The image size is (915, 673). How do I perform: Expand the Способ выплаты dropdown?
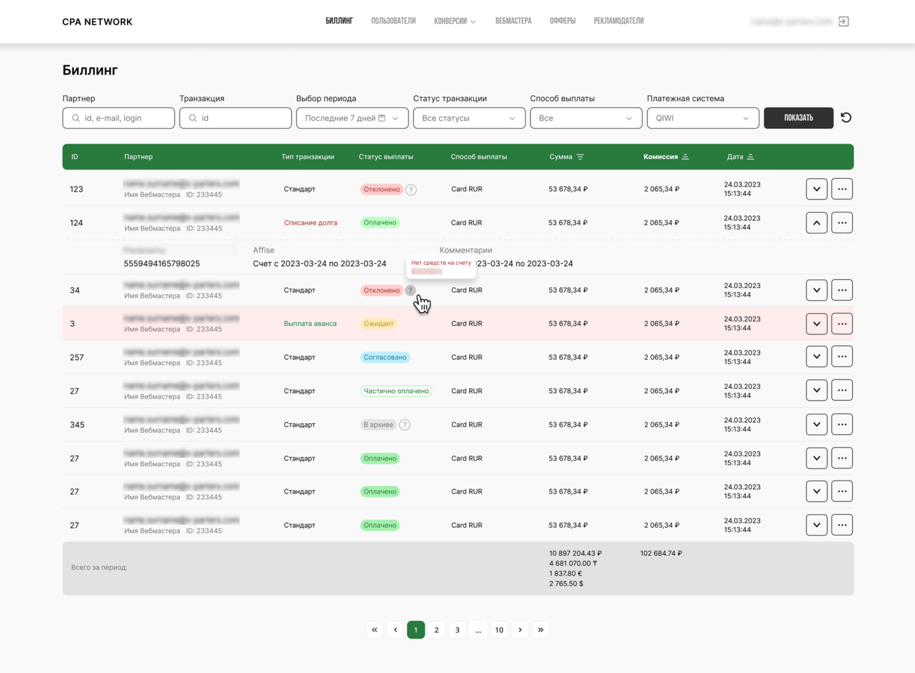tap(586, 117)
